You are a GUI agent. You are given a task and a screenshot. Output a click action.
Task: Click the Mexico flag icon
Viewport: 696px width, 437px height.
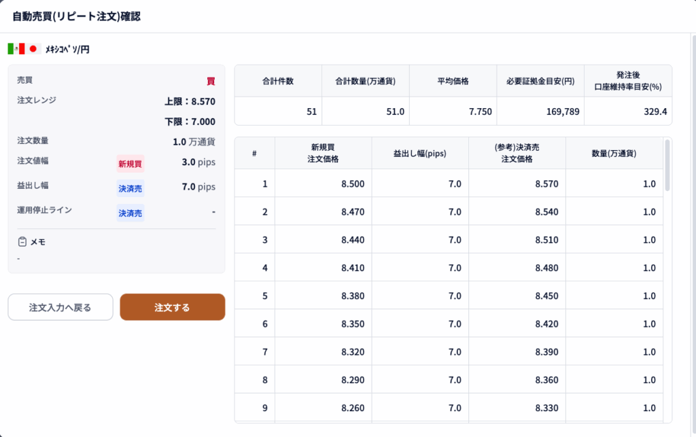pyautogui.click(x=16, y=49)
